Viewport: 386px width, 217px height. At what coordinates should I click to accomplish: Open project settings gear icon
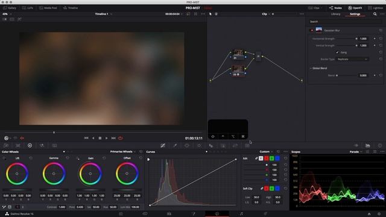(379, 214)
